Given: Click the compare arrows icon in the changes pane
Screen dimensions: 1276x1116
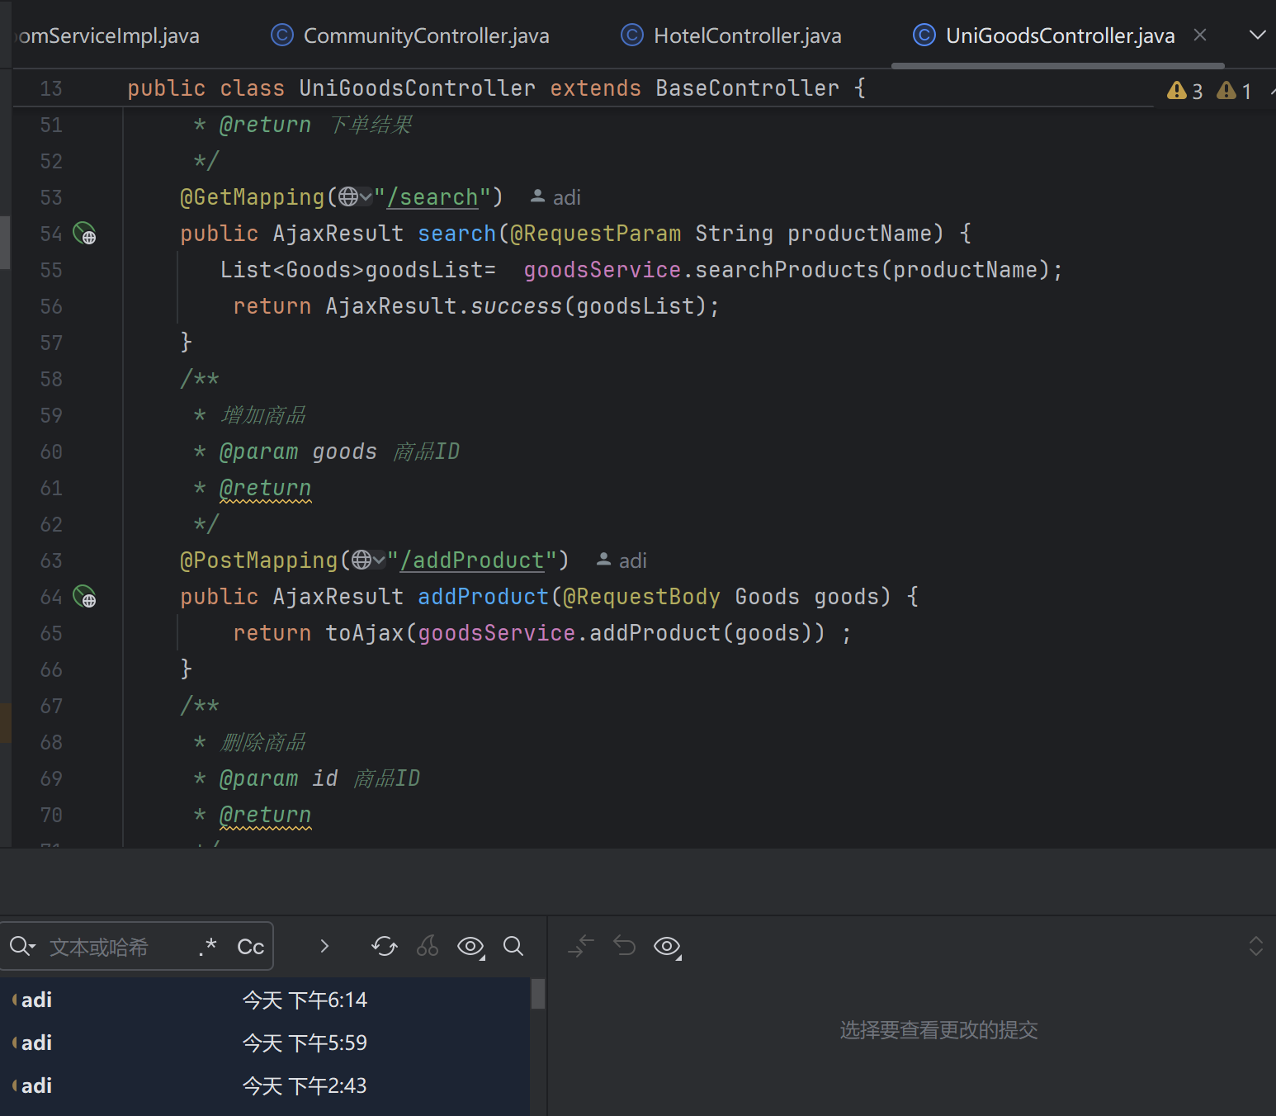Looking at the screenshot, I should [581, 946].
